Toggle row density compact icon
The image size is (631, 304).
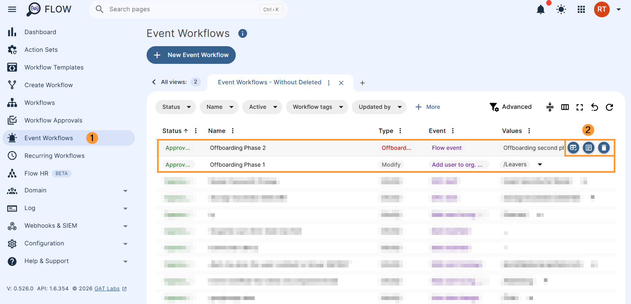(550, 107)
